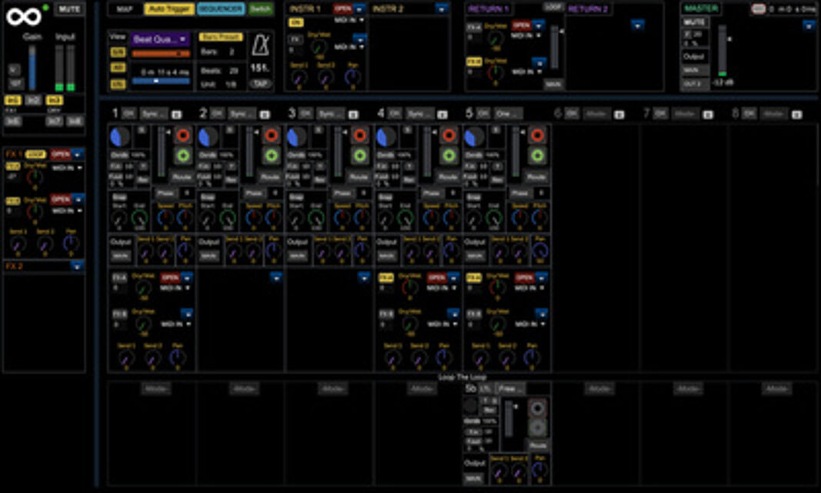Click the metronome icon
The width and height of the screenshot is (821, 493).
259,45
